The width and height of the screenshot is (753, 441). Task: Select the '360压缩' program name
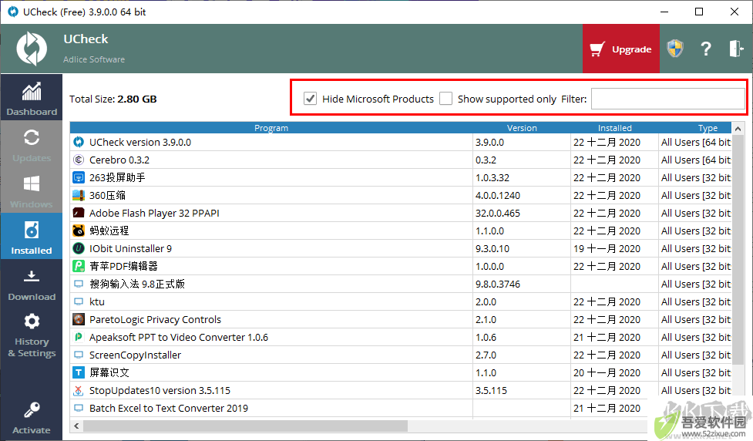(108, 196)
